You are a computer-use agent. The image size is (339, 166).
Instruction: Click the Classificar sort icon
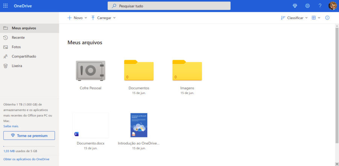pos(283,18)
